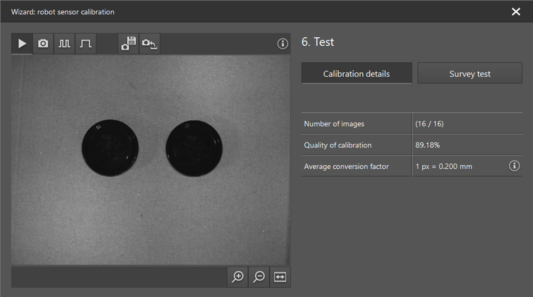Zoom out of the camera image
This screenshot has height=297, width=533.
click(259, 277)
